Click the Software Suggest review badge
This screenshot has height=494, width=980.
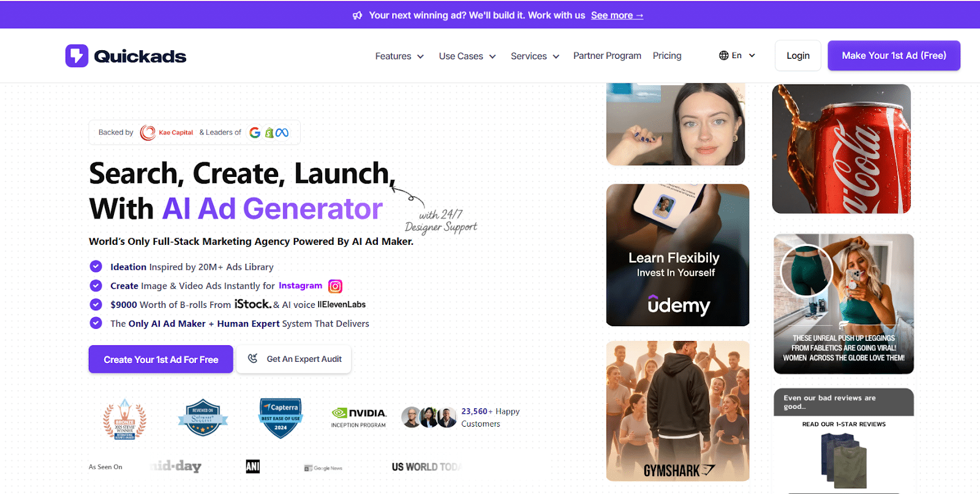pos(203,417)
